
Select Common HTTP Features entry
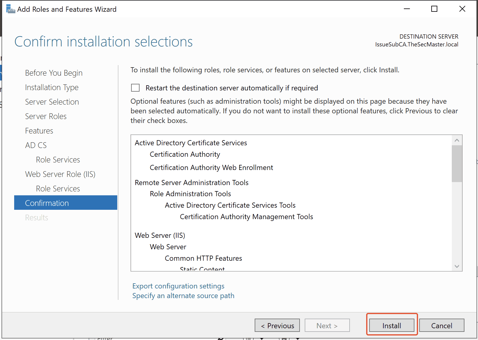(x=203, y=258)
